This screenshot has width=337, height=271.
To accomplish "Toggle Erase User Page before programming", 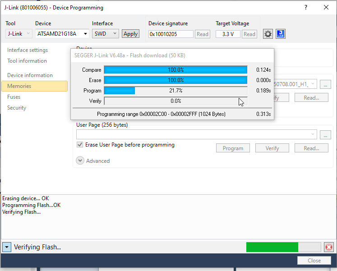I will click(80, 145).
